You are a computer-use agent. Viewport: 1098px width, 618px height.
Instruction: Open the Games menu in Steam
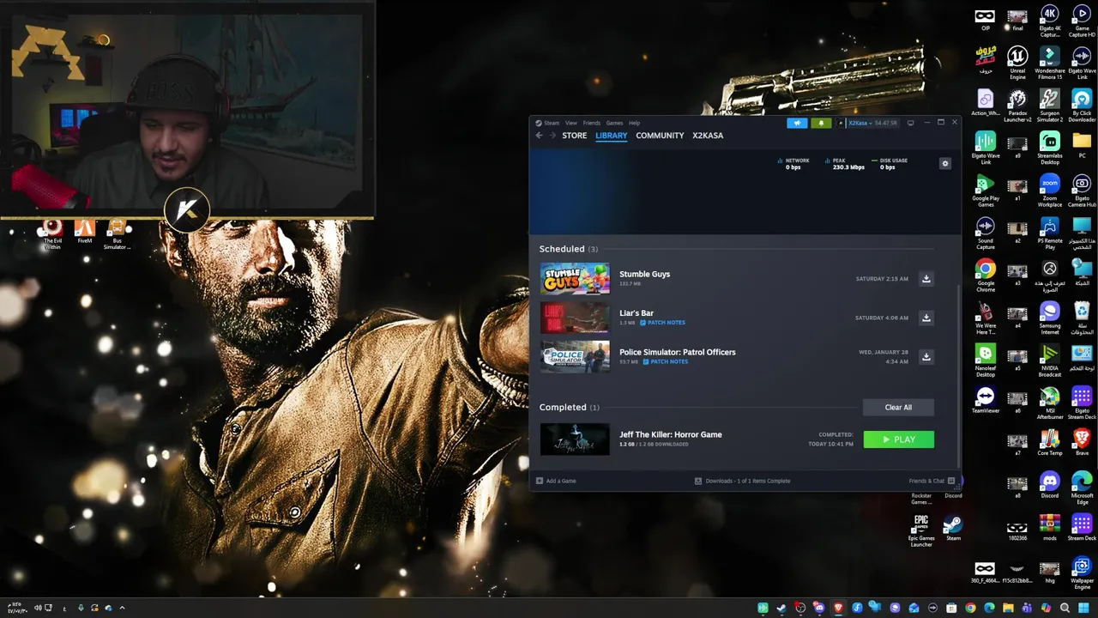coord(615,123)
